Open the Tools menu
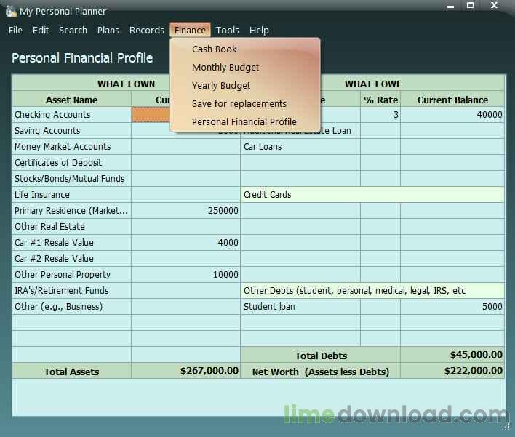The width and height of the screenshot is (515, 437). [228, 31]
